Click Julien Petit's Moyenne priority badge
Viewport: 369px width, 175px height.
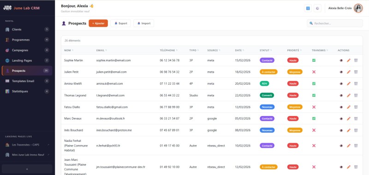pyautogui.click(x=295, y=72)
